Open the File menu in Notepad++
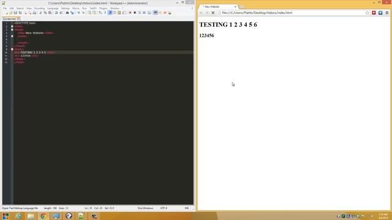The image size is (392, 220). [5, 8]
